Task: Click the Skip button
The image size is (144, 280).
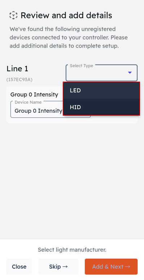Action: coord(58,267)
